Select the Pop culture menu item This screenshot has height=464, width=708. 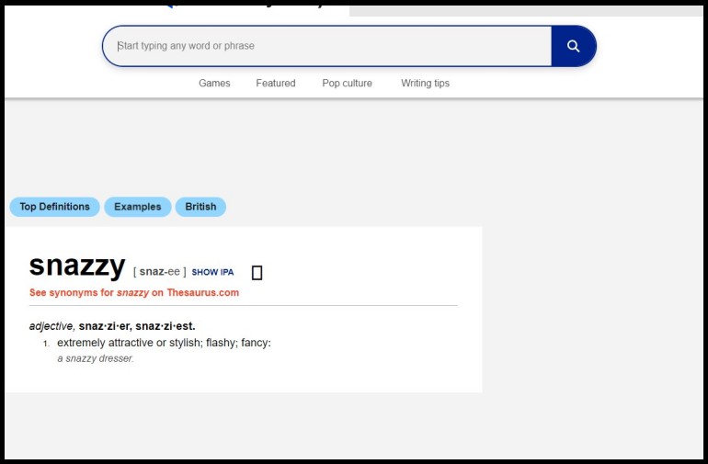click(x=347, y=84)
